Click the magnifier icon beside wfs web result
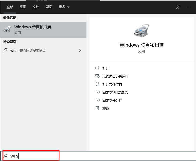Image resolution: width=196 pixels, height=161 pixels. [x=5, y=50]
